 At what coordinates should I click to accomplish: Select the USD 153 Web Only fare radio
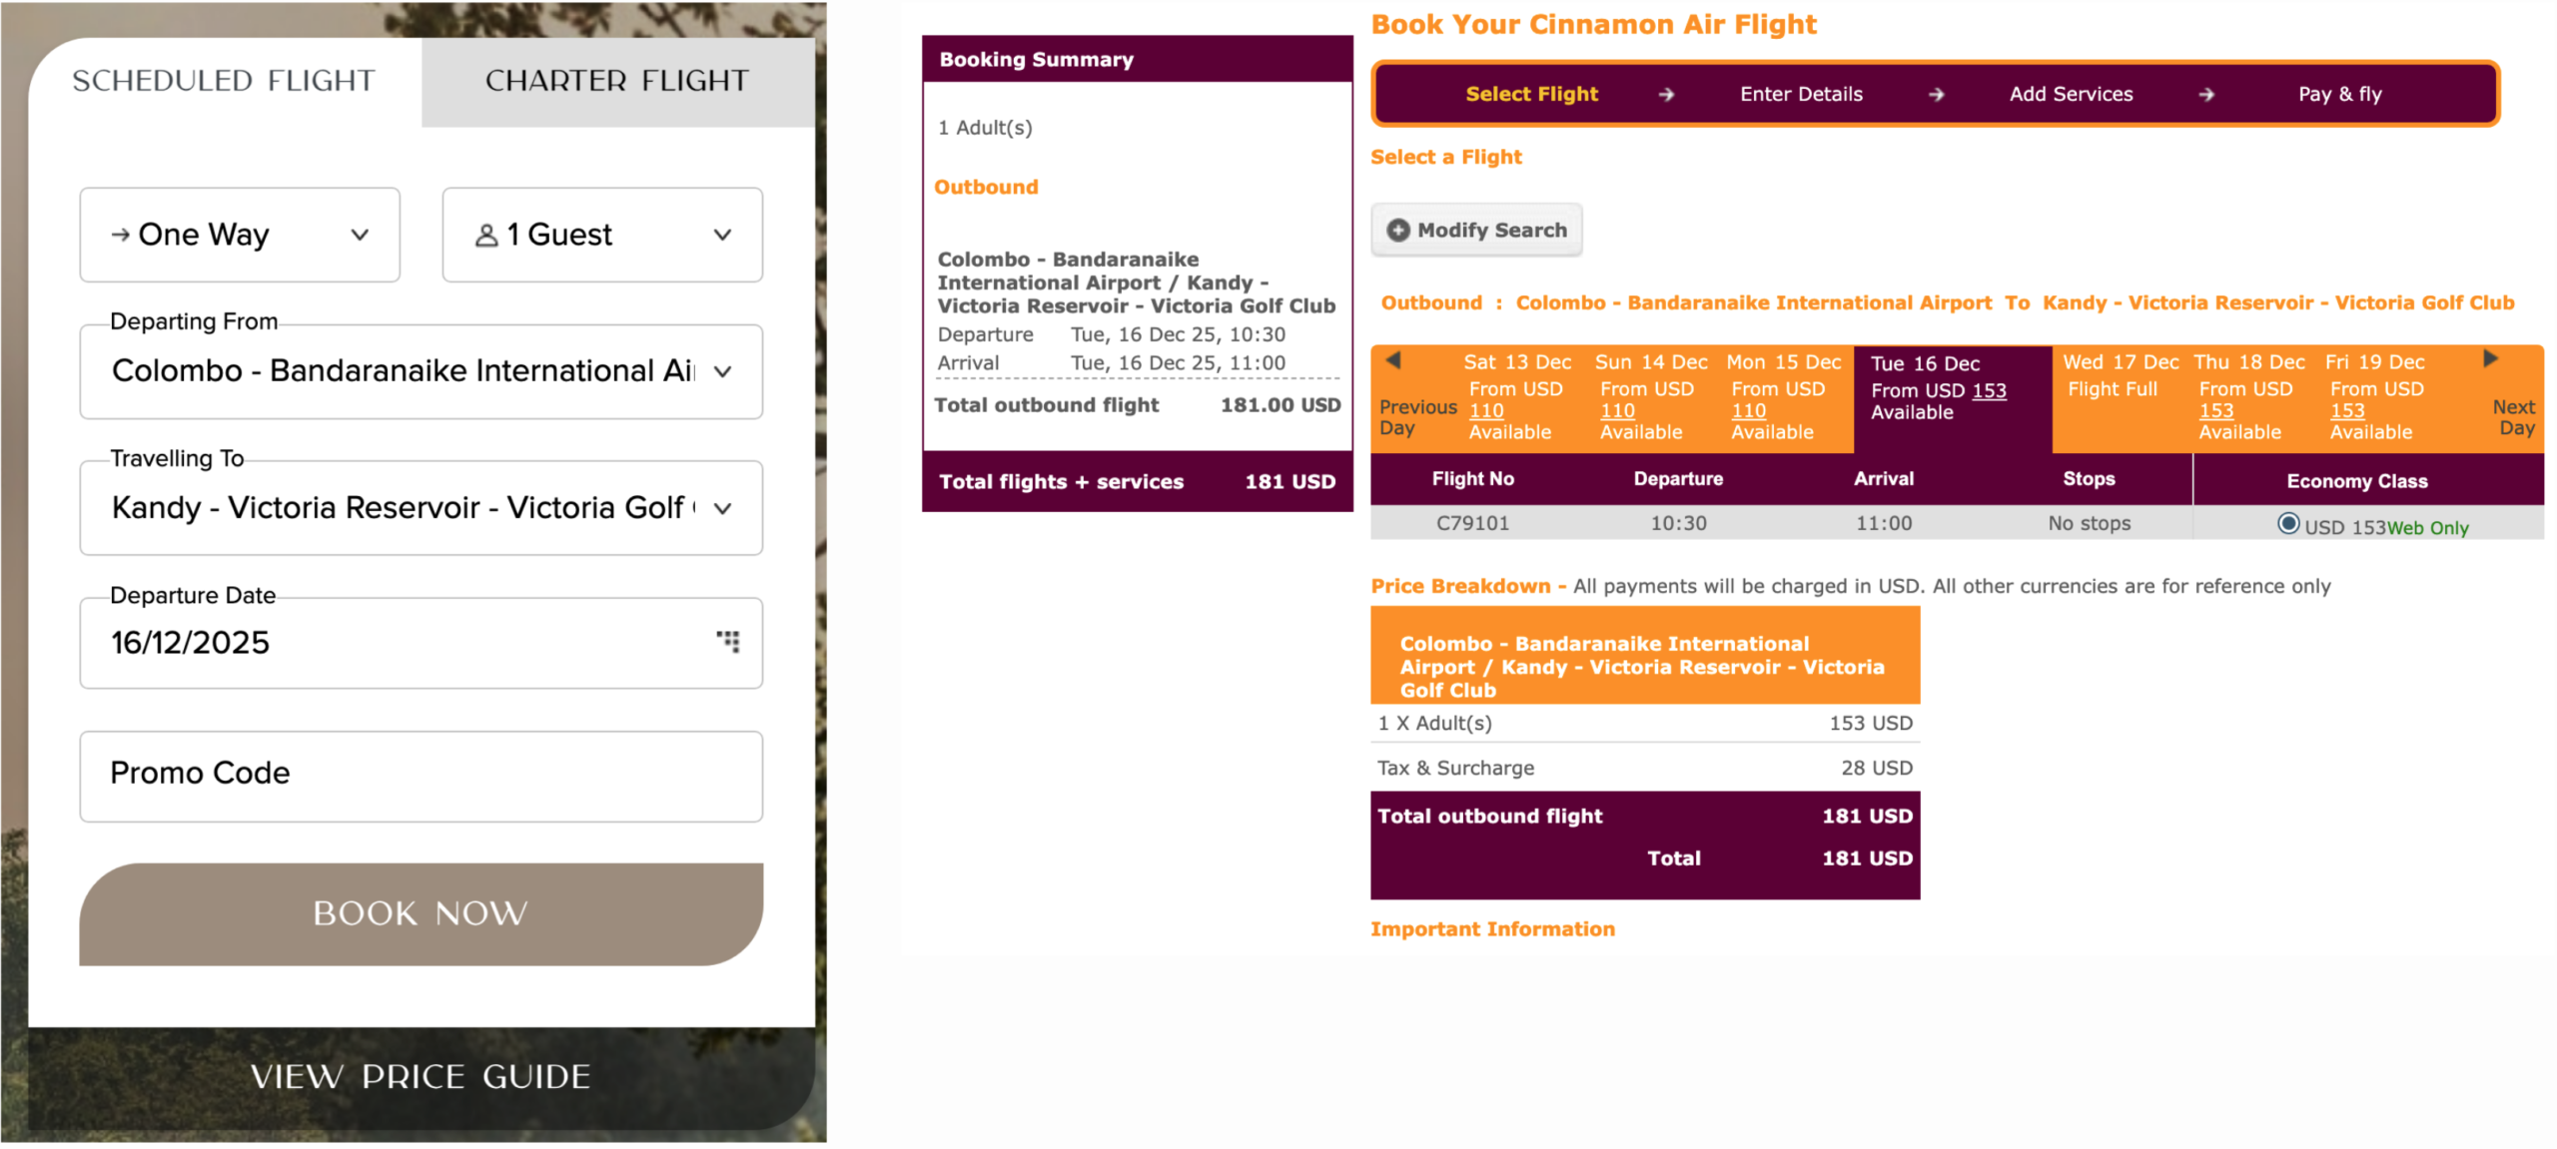tap(2288, 524)
